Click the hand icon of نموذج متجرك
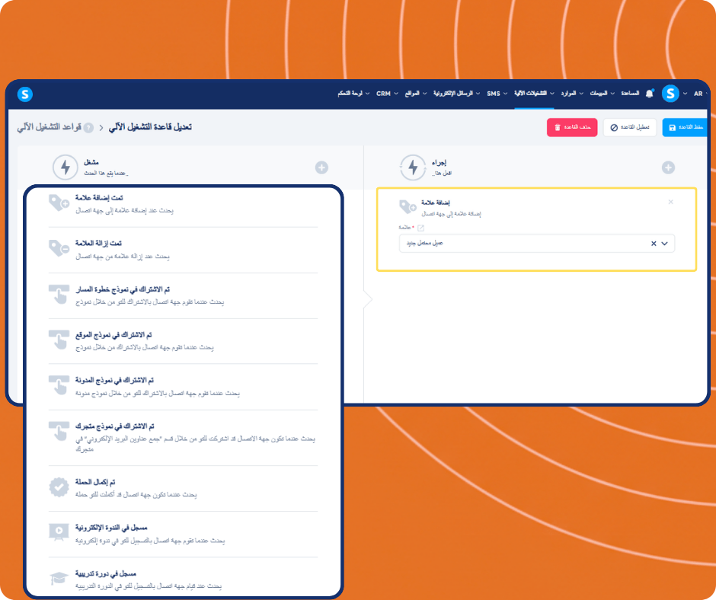This screenshot has width=716, height=600. [x=59, y=431]
